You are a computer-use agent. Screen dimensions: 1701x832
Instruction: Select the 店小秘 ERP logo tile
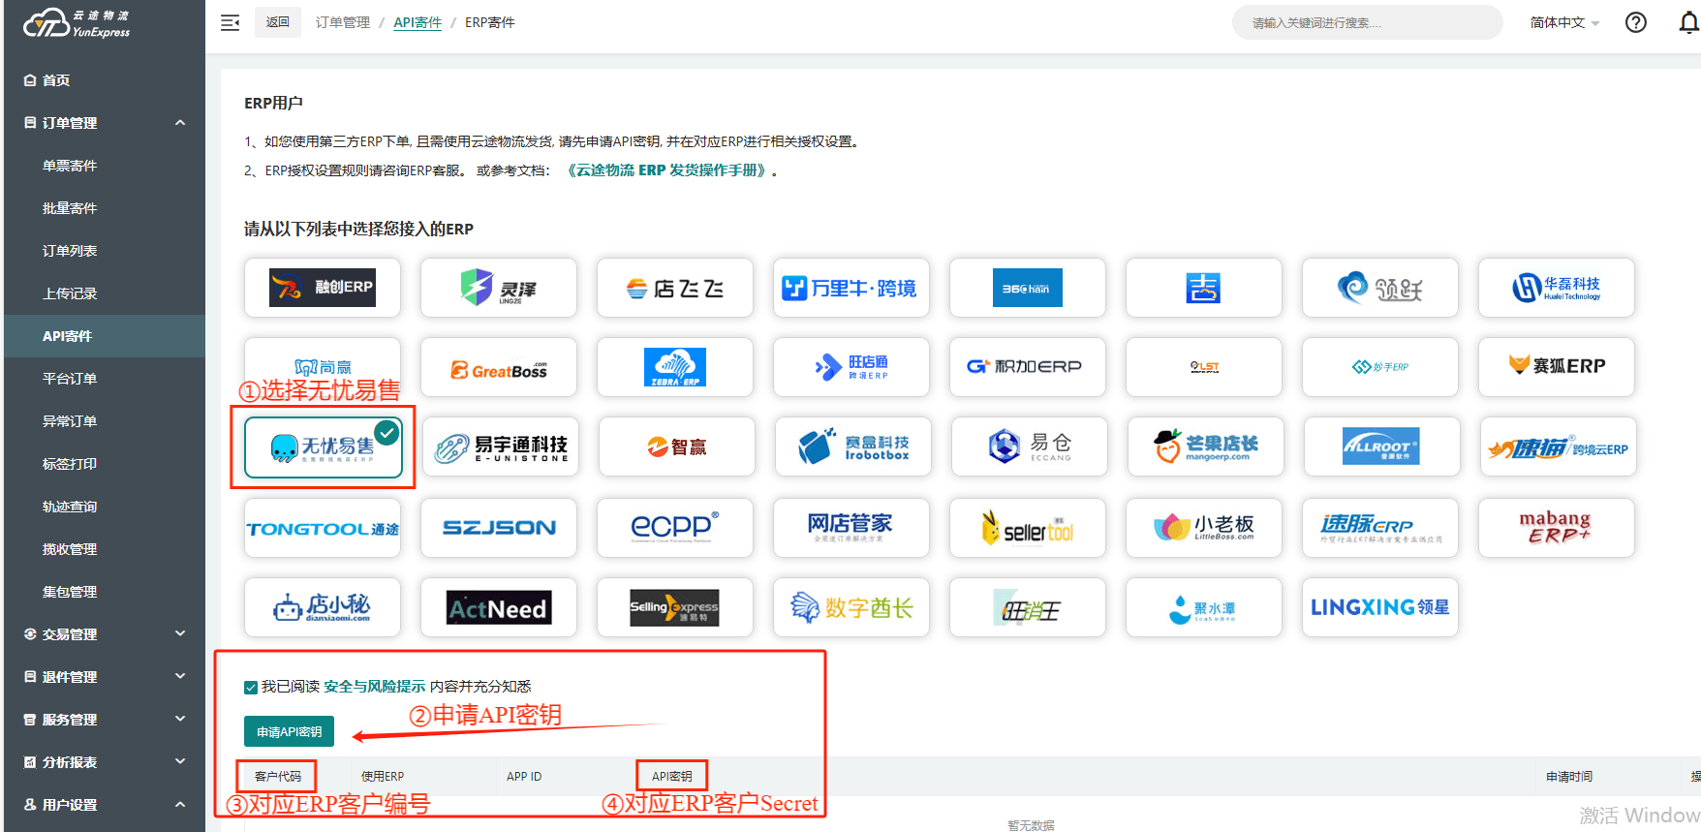[x=322, y=607]
